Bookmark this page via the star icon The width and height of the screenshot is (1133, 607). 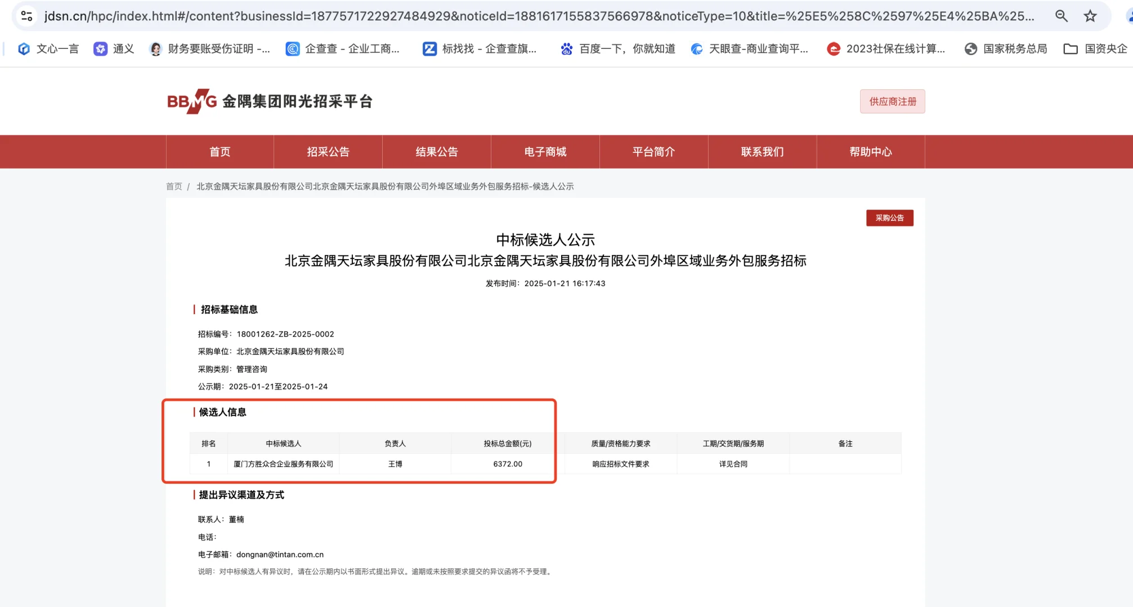[x=1091, y=16]
